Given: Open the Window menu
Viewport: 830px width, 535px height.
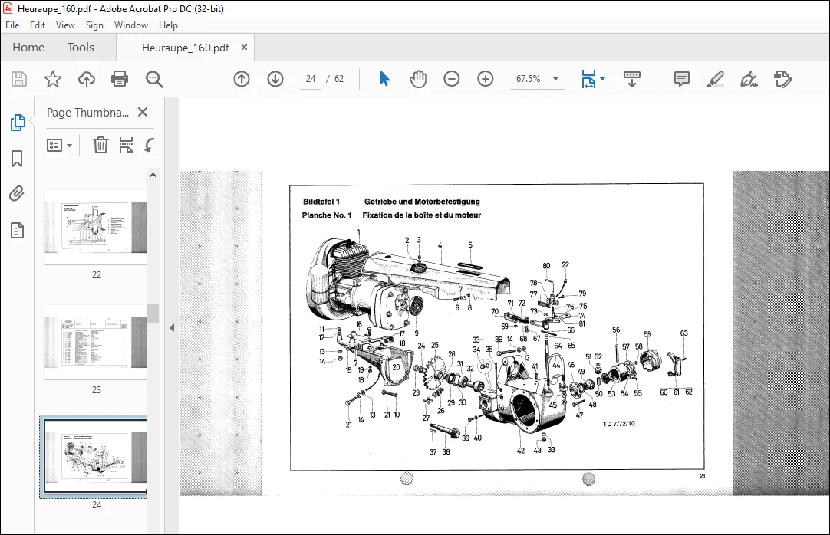Looking at the screenshot, I should click(130, 25).
